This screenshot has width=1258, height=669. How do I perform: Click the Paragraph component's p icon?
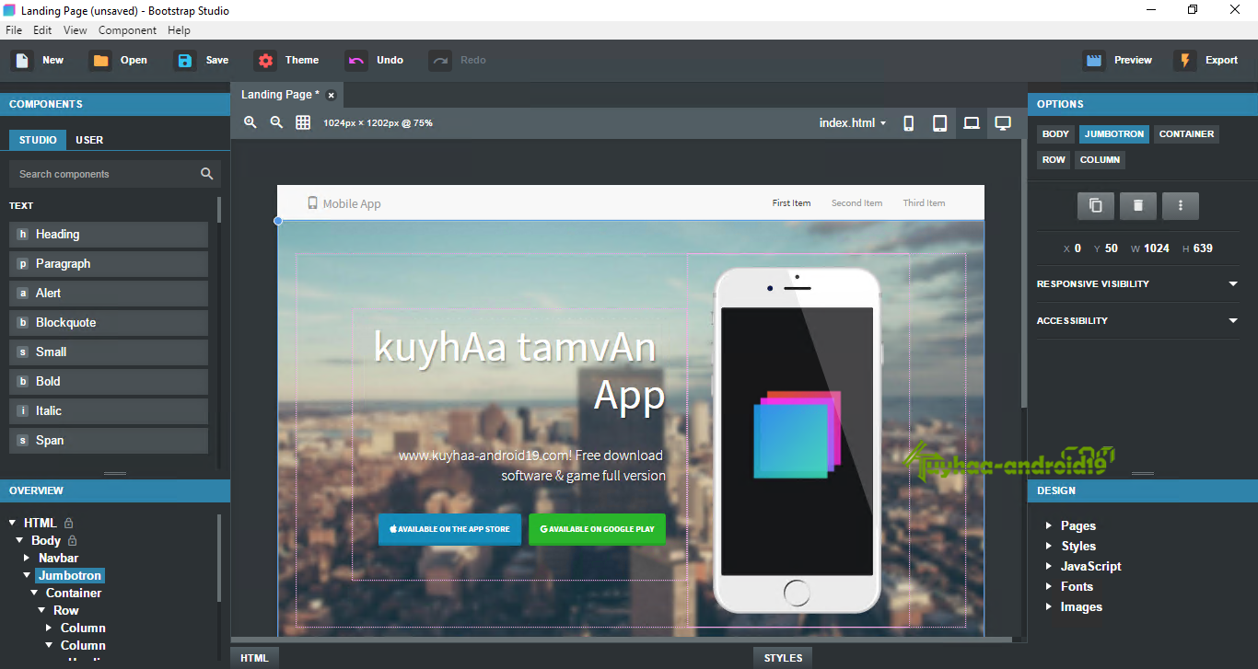(x=22, y=264)
